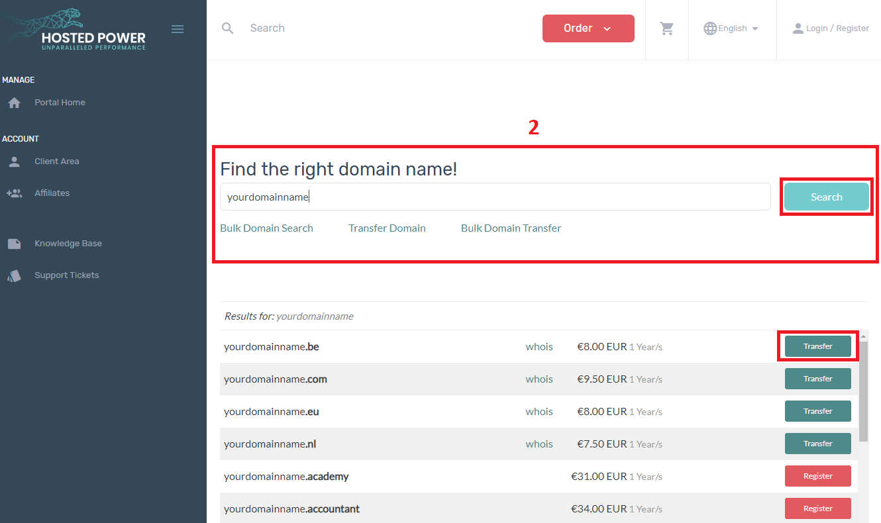This screenshot has height=523, width=881.
Task: Click 'Find the right domain name!' heading
Action: (338, 169)
